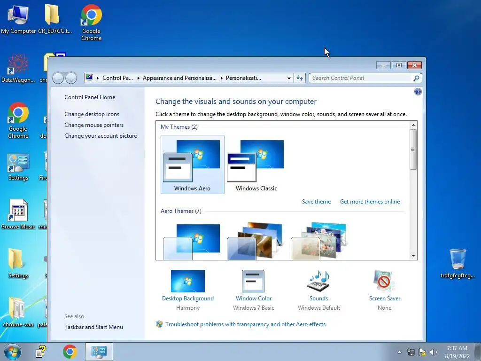The width and height of the screenshot is (481, 361).
Task: Click the refresh button beside address bar
Action: pyautogui.click(x=300, y=78)
